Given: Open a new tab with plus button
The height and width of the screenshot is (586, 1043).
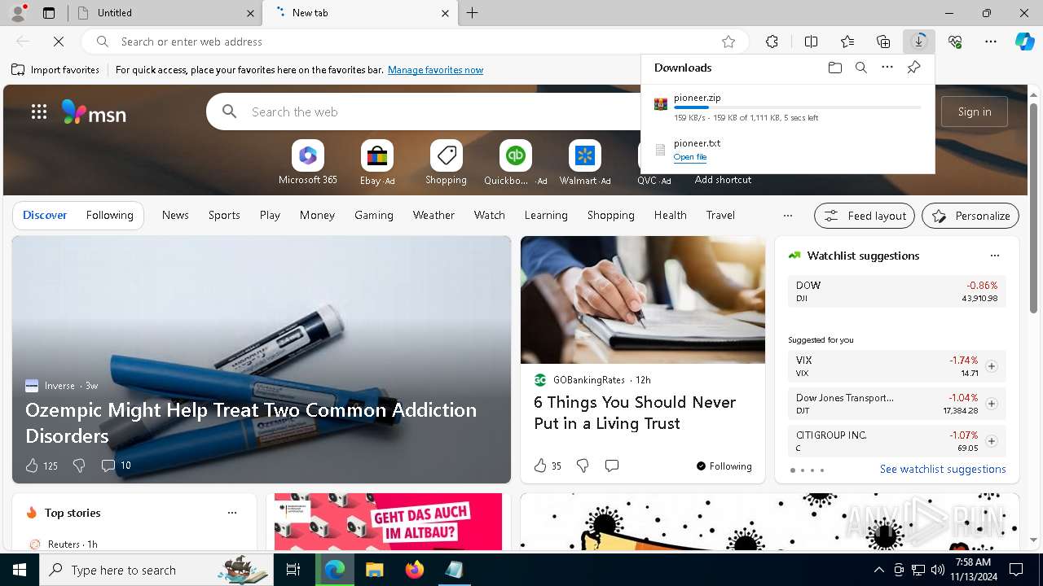Looking at the screenshot, I should (473, 13).
